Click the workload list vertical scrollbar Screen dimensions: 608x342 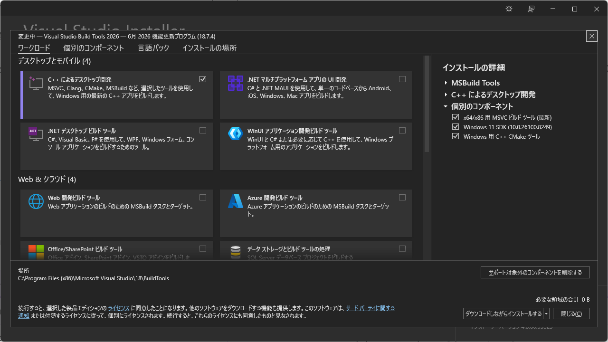point(427,104)
